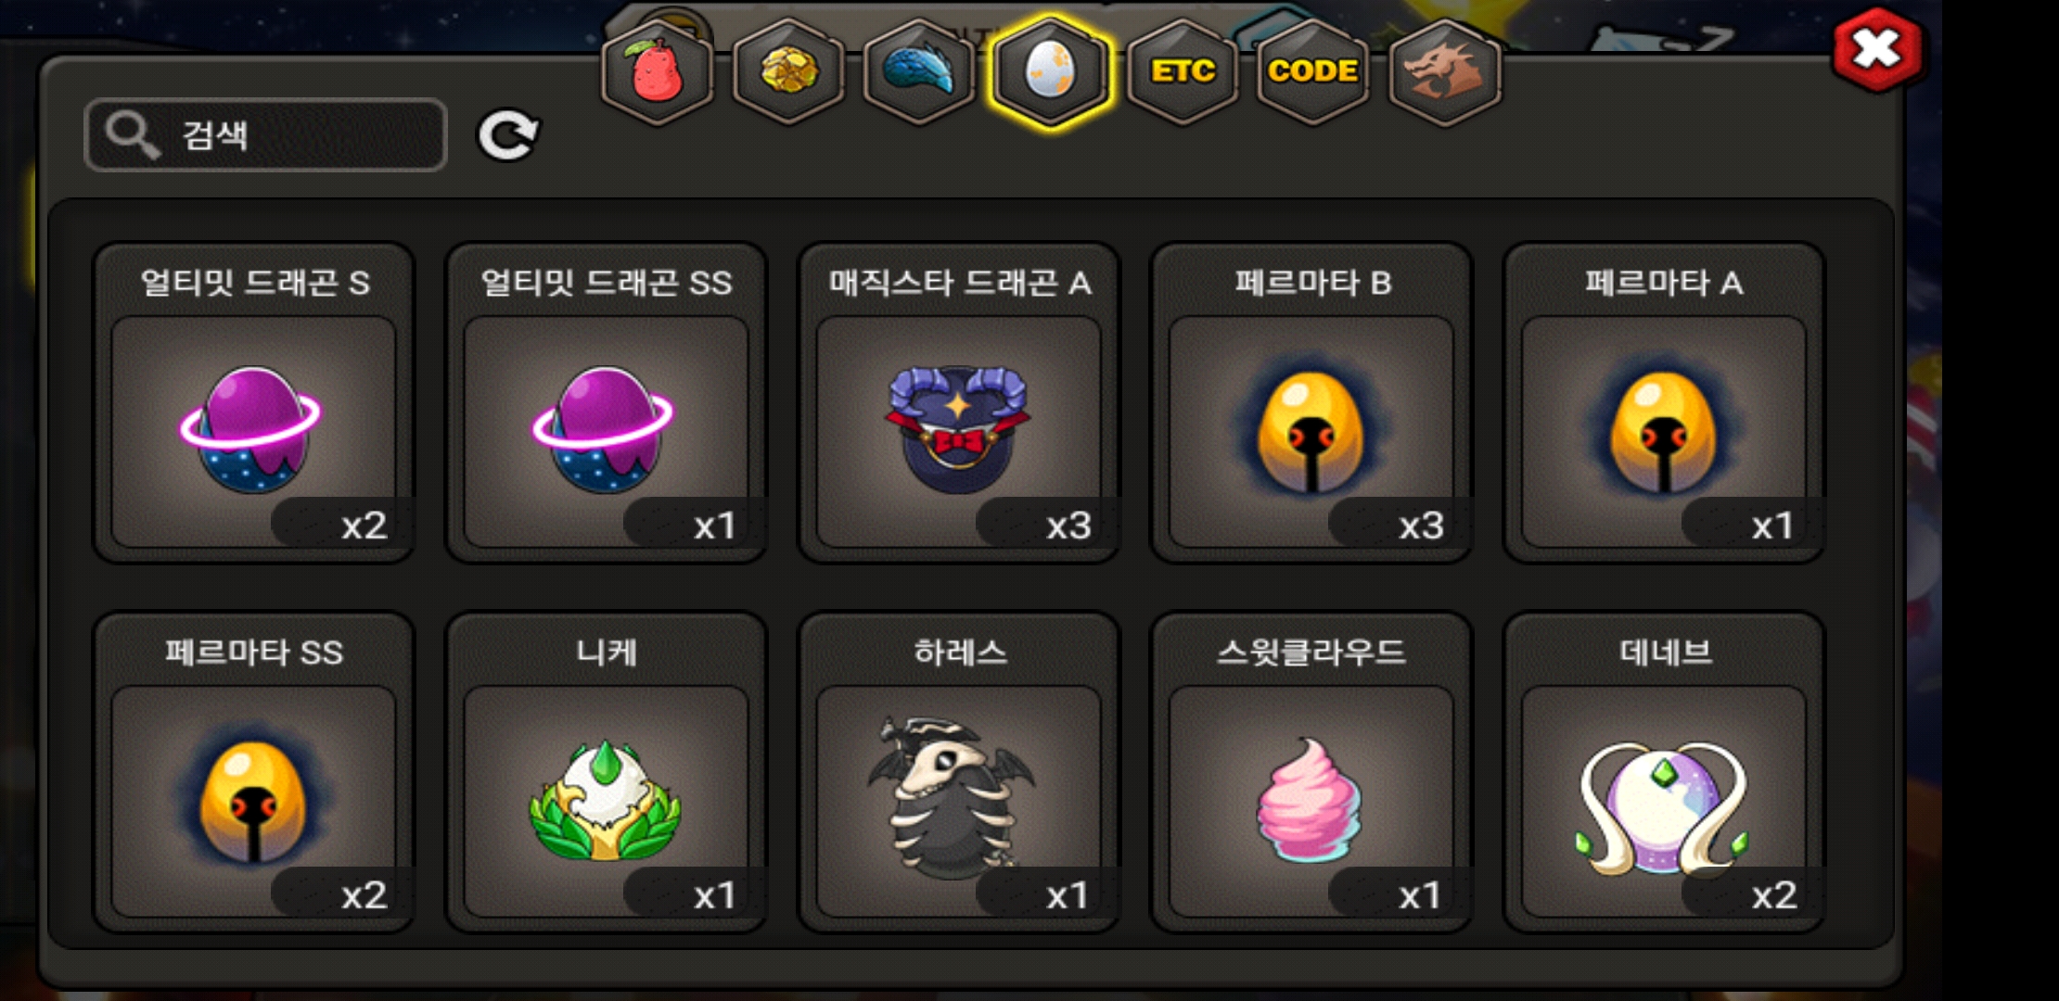Open the ETC category tab
Image resolution: width=2059 pixels, height=1001 pixels.
[1183, 72]
